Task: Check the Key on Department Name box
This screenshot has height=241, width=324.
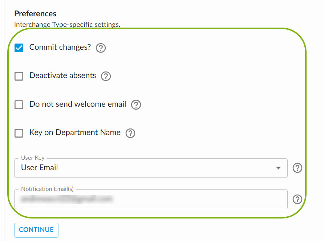Action: [19, 133]
